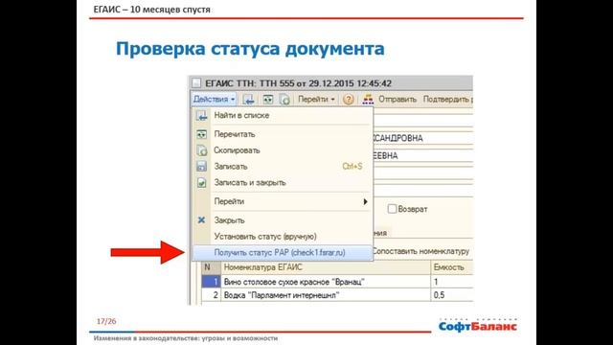Toggle the Возврат checkbox
Screen dimensions: 613x345
point(392,209)
